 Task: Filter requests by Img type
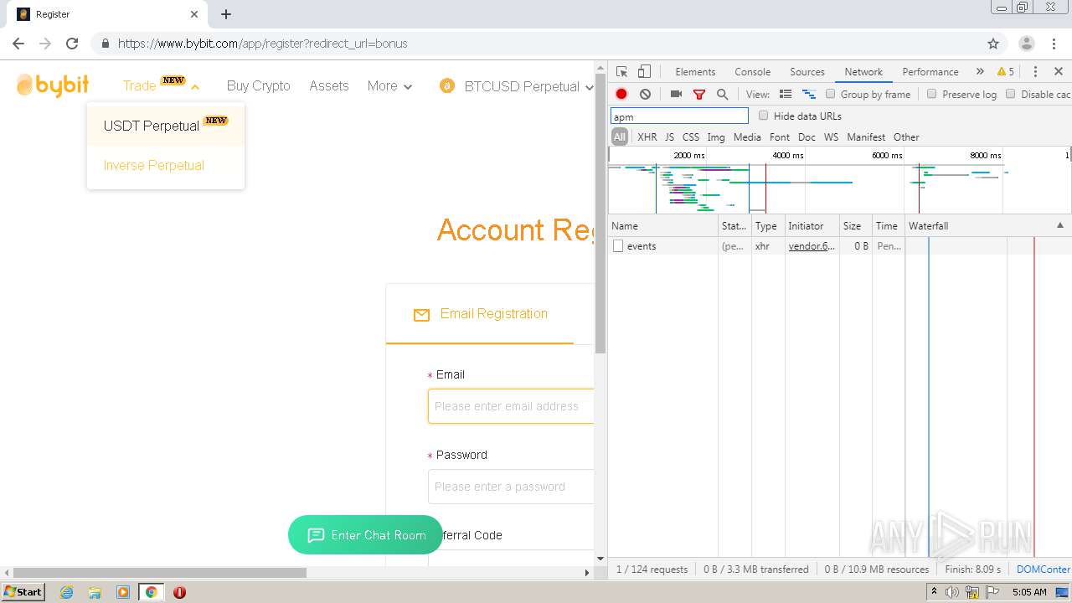pyautogui.click(x=716, y=137)
